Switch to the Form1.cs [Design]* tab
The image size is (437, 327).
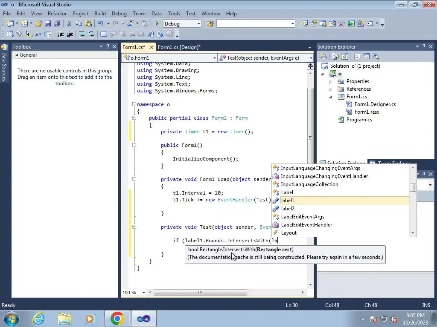click(179, 47)
